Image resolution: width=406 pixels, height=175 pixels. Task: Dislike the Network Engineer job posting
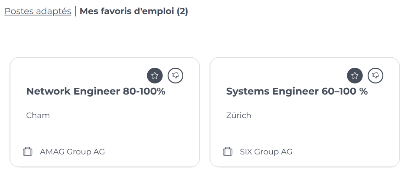point(176,75)
